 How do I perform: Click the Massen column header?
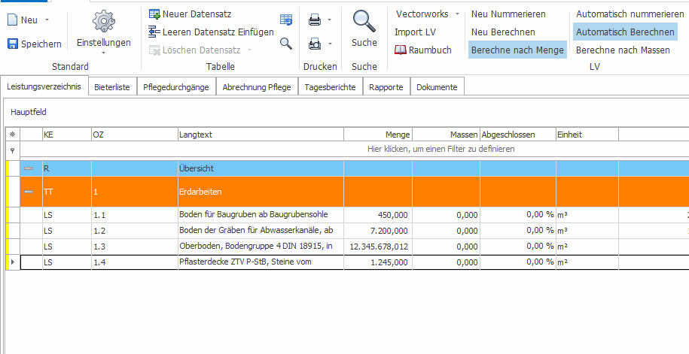click(446, 135)
